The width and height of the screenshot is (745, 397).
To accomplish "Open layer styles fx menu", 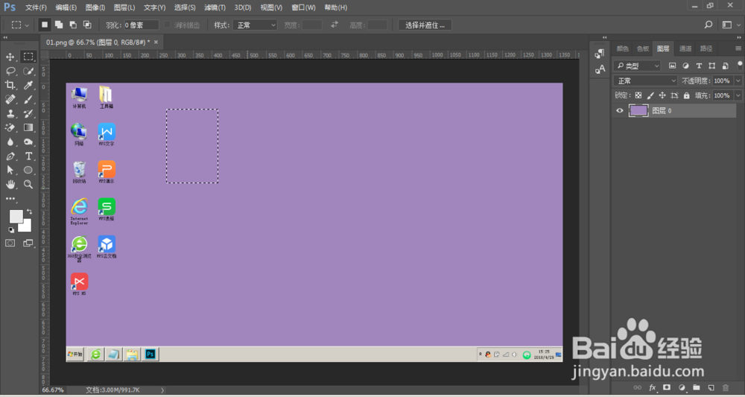I will 653,387.
